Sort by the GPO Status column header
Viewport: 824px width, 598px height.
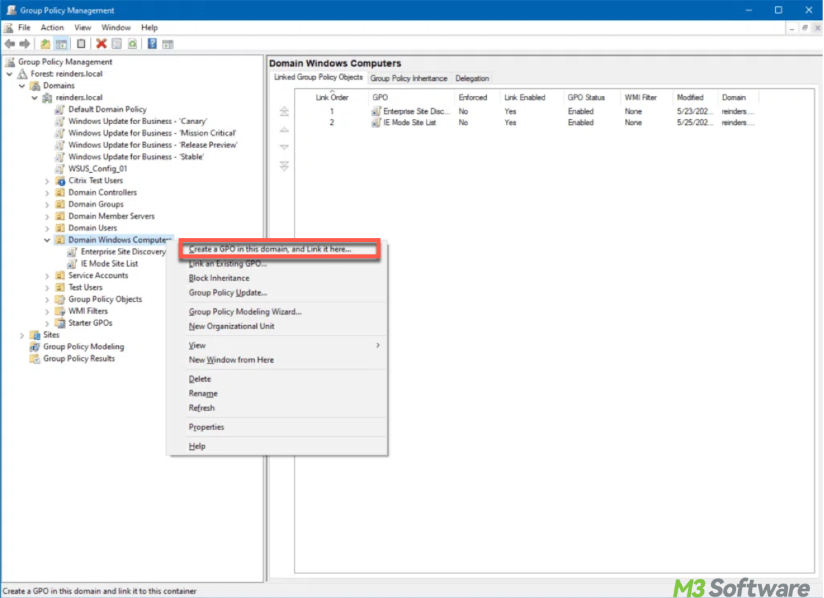click(x=586, y=97)
